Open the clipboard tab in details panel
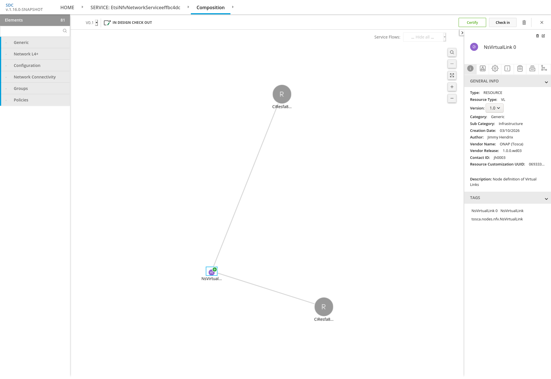Image resolution: width=551 pixels, height=379 pixels. click(520, 68)
